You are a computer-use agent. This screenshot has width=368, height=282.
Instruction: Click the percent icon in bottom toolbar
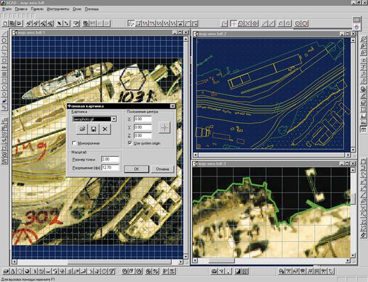click(x=156, y=271)
